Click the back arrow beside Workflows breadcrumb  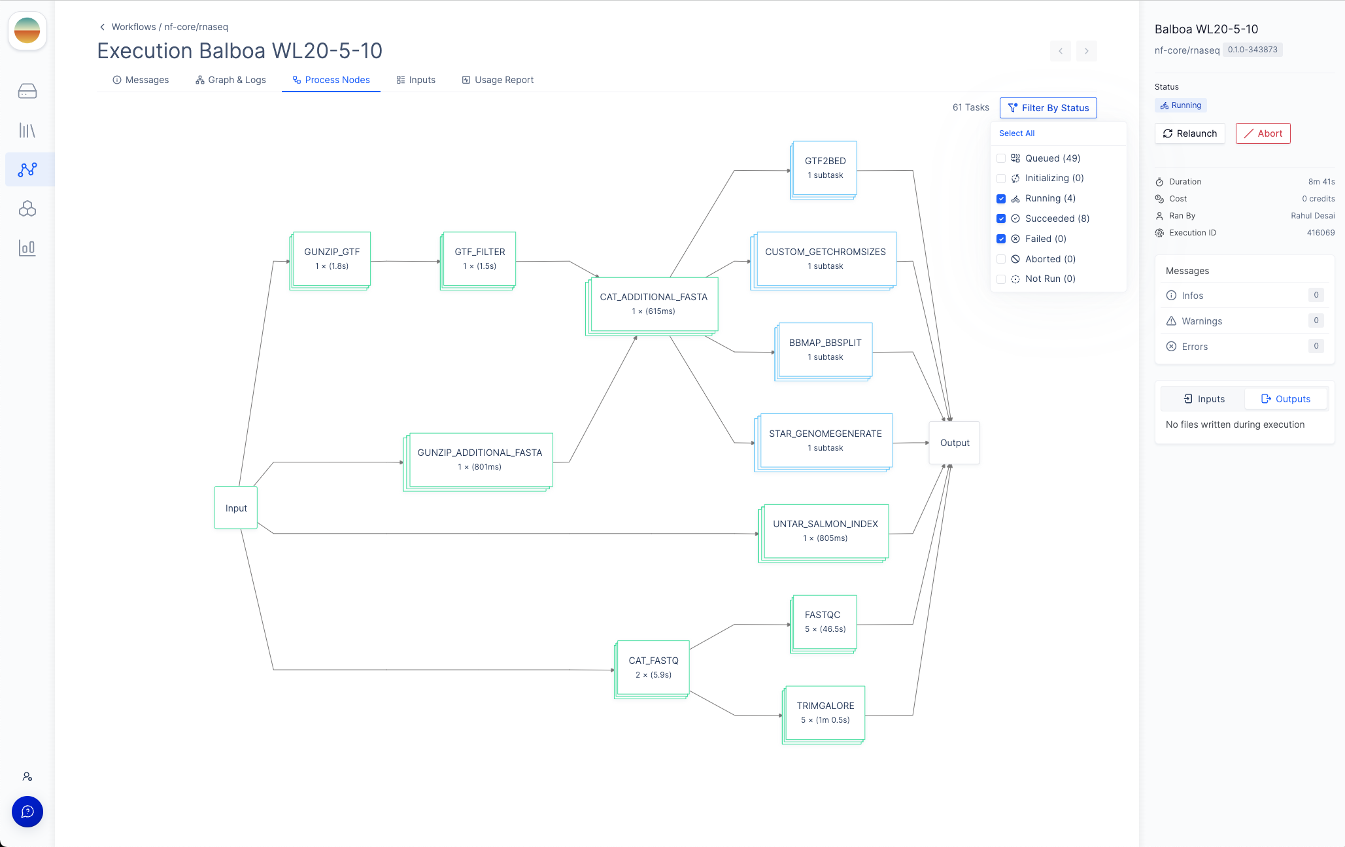[x=102, y=27]
